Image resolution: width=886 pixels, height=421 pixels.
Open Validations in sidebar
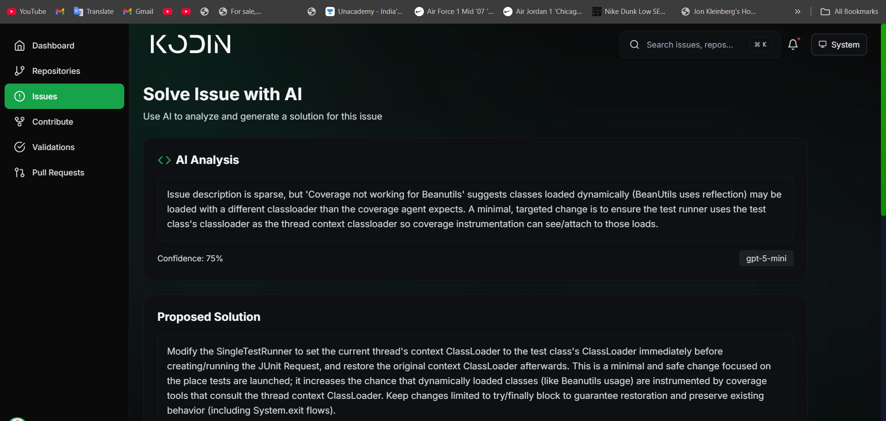tap(64, 147)
